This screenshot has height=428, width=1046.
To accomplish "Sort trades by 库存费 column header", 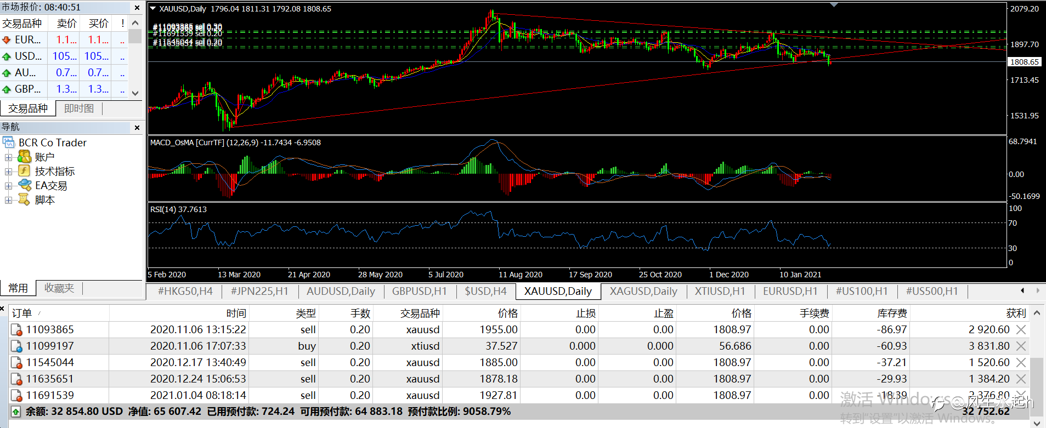I will click(871, 313).
